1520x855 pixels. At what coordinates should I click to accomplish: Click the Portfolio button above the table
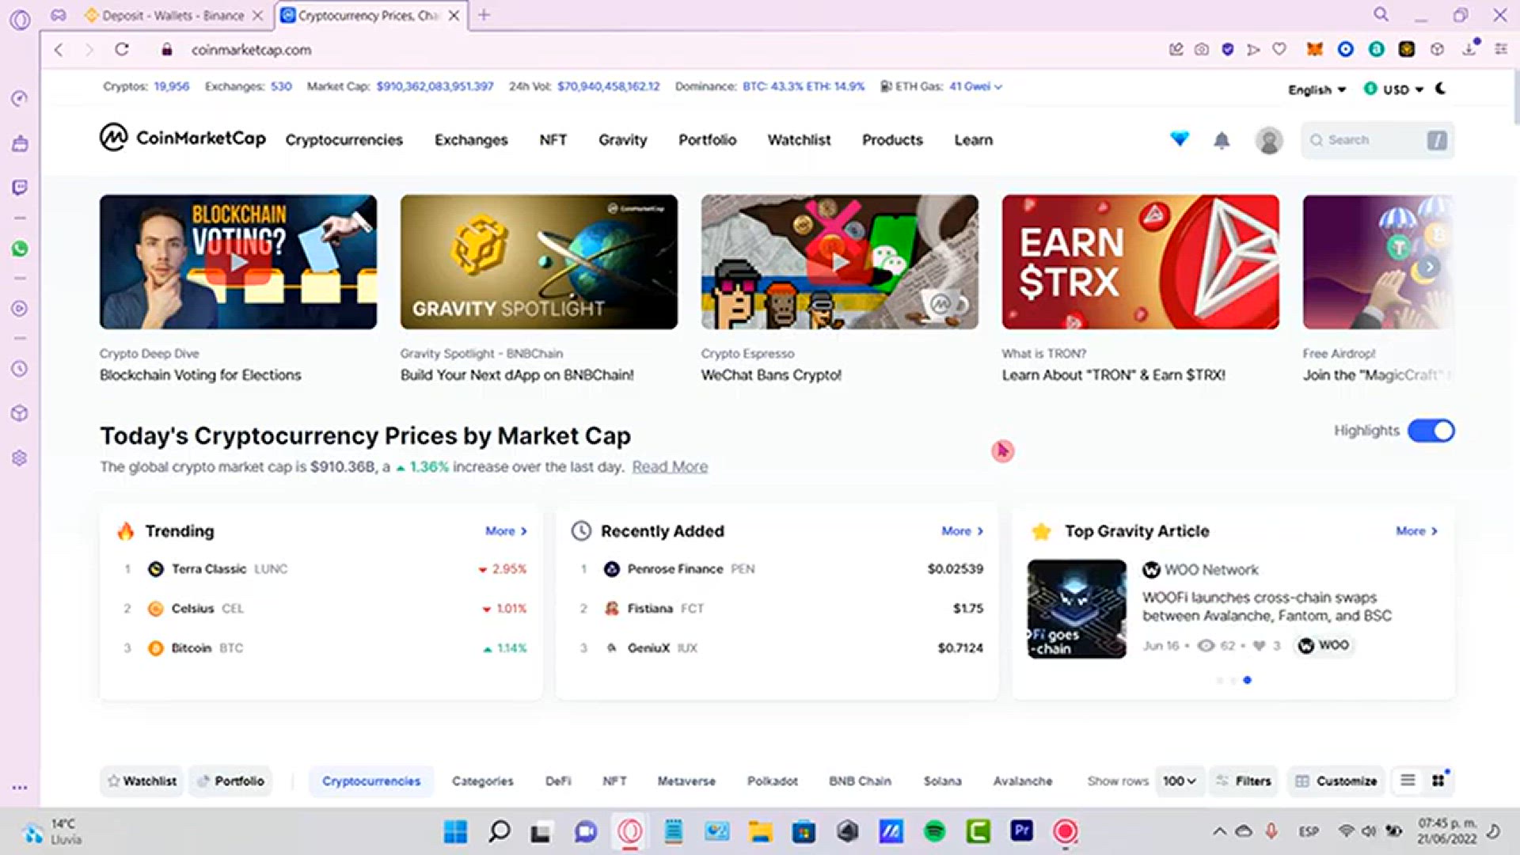coord(230,781)
